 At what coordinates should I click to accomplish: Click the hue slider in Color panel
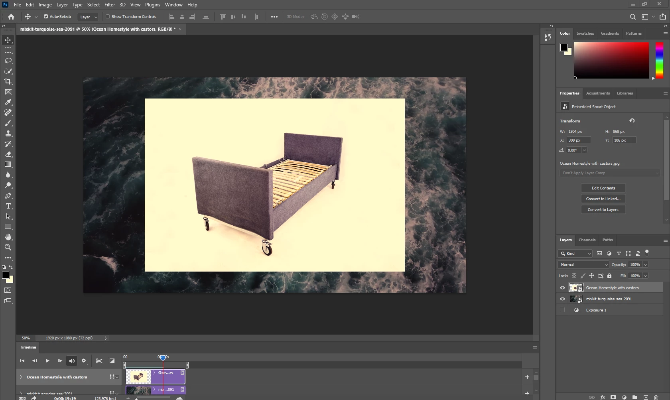[x=660, y=61]
